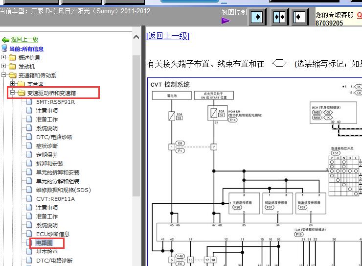Click the 返回上一级 link in content pane

(167, 36)
